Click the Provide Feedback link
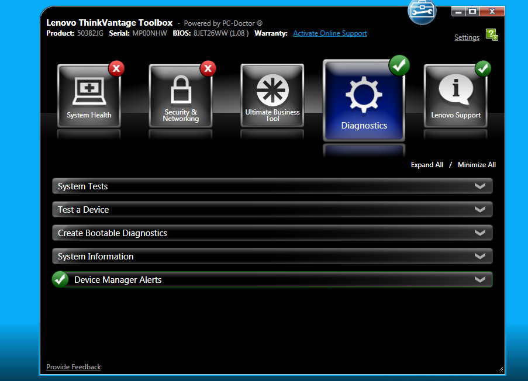The height and width of the screenshot is (381, 528). click(x=74, y=367)
